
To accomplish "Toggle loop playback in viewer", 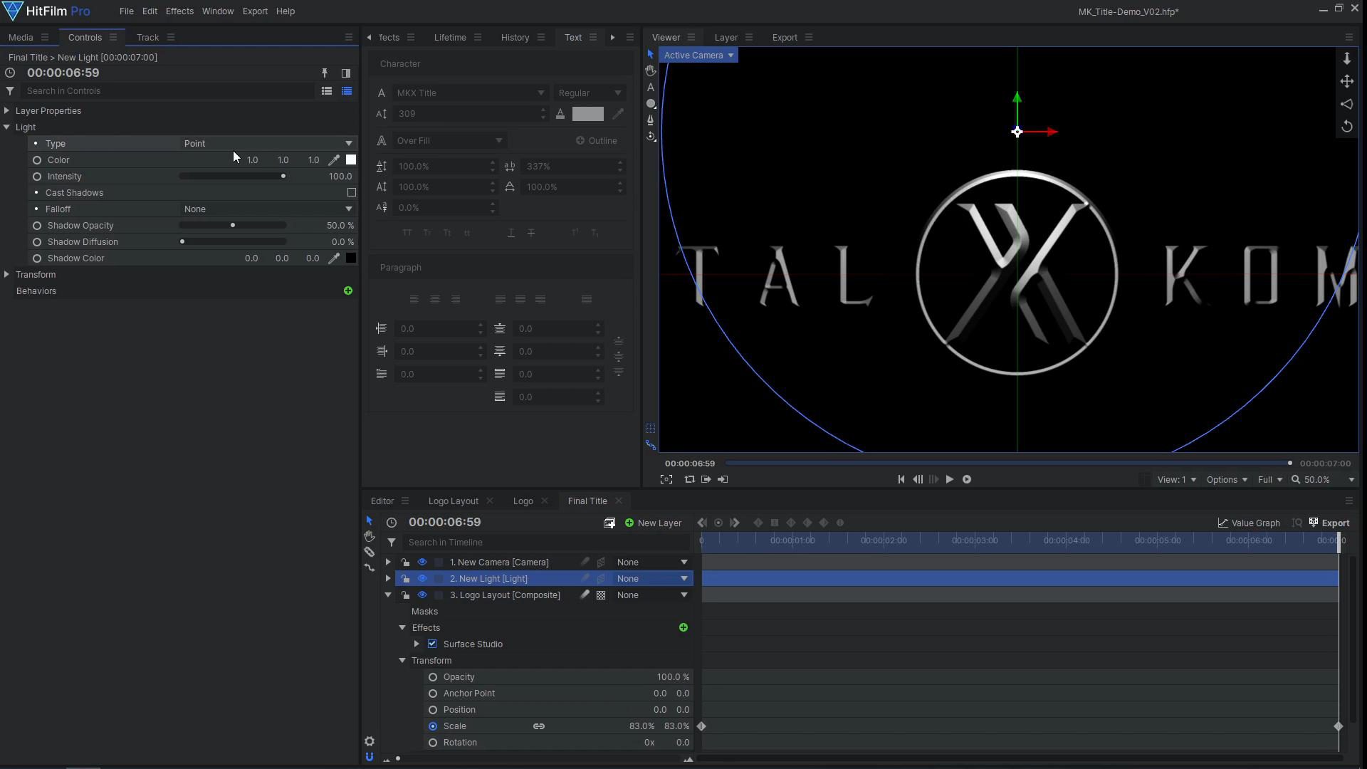I will pos(689,479).
